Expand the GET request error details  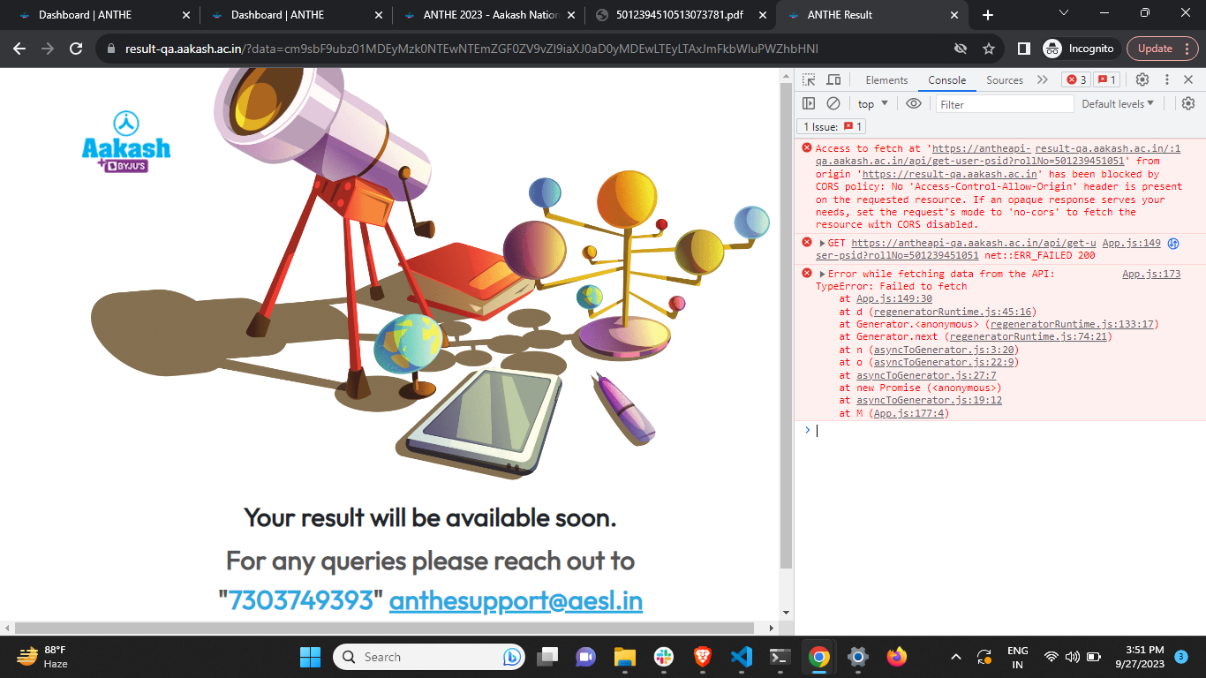(x=824, y=243)
